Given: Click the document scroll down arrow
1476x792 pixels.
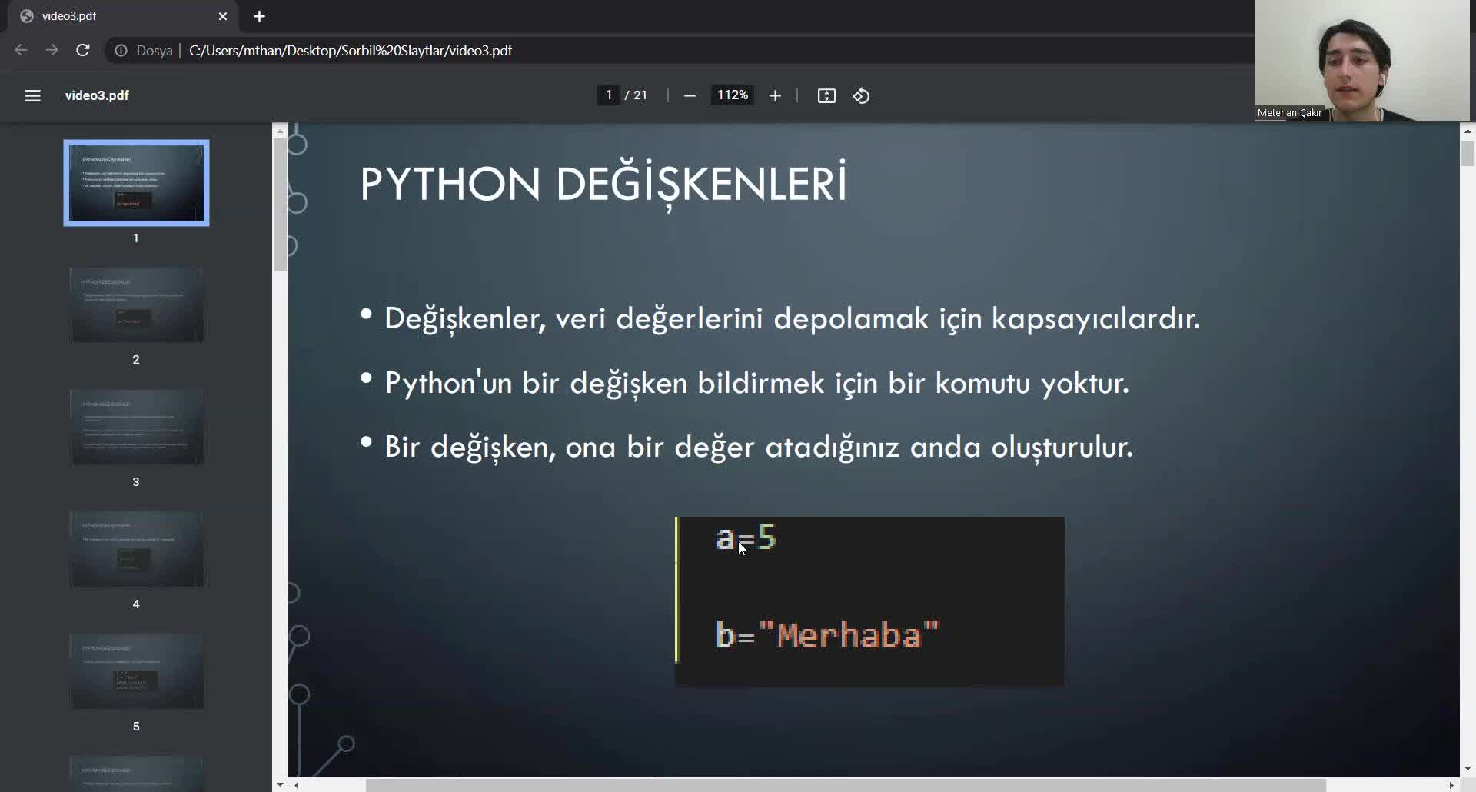Looking at the screenshot, I should pyautogui.click(x=1468, y=769).
